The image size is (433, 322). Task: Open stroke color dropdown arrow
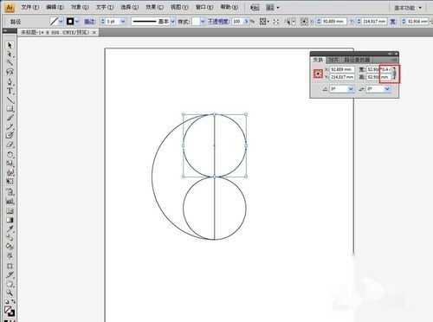(77, 22)
